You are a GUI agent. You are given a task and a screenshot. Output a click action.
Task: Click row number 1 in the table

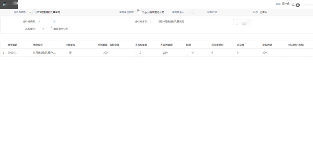[4, 53]
